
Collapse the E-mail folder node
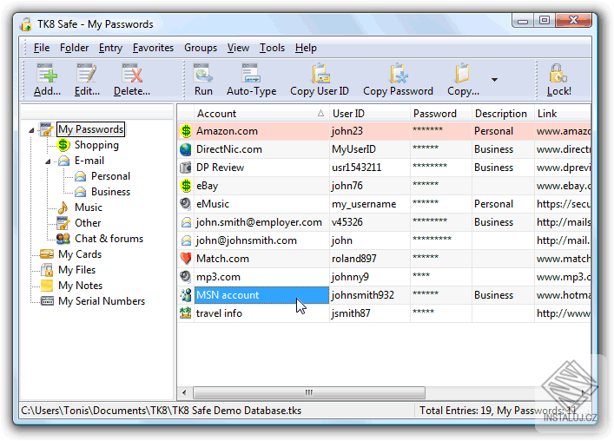pyautogui.click(x=48, y=161)
